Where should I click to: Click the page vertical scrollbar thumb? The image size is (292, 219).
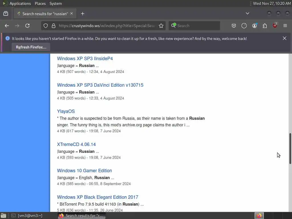[290, 149]
